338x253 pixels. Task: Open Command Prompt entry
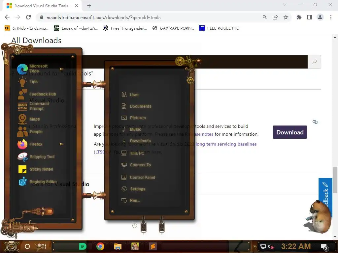click(x=33, y=106)
